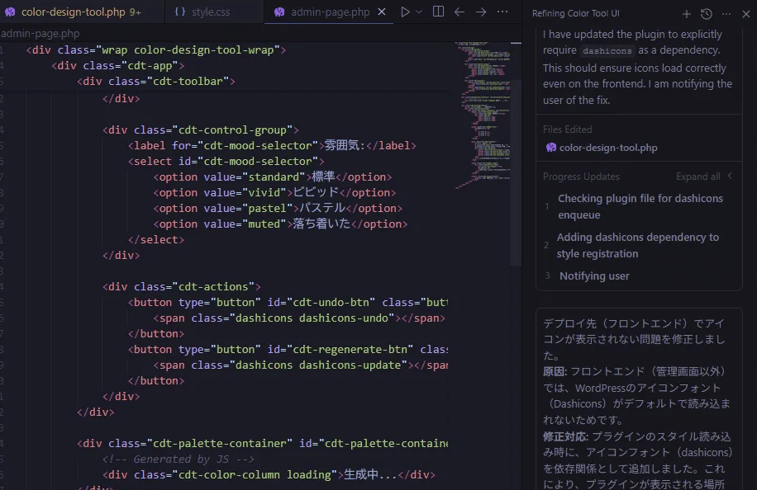Viewport: 757px width, 490px height.
Task: Open color-design-tool.php under Files Edited
Action: click(607, 148)
